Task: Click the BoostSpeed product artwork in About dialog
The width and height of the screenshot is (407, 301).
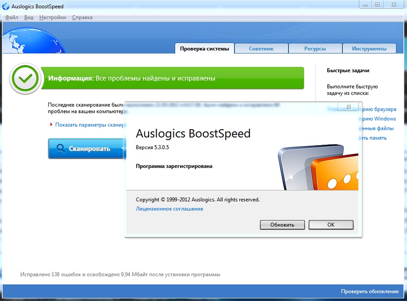Action: [x=318, y=167]
